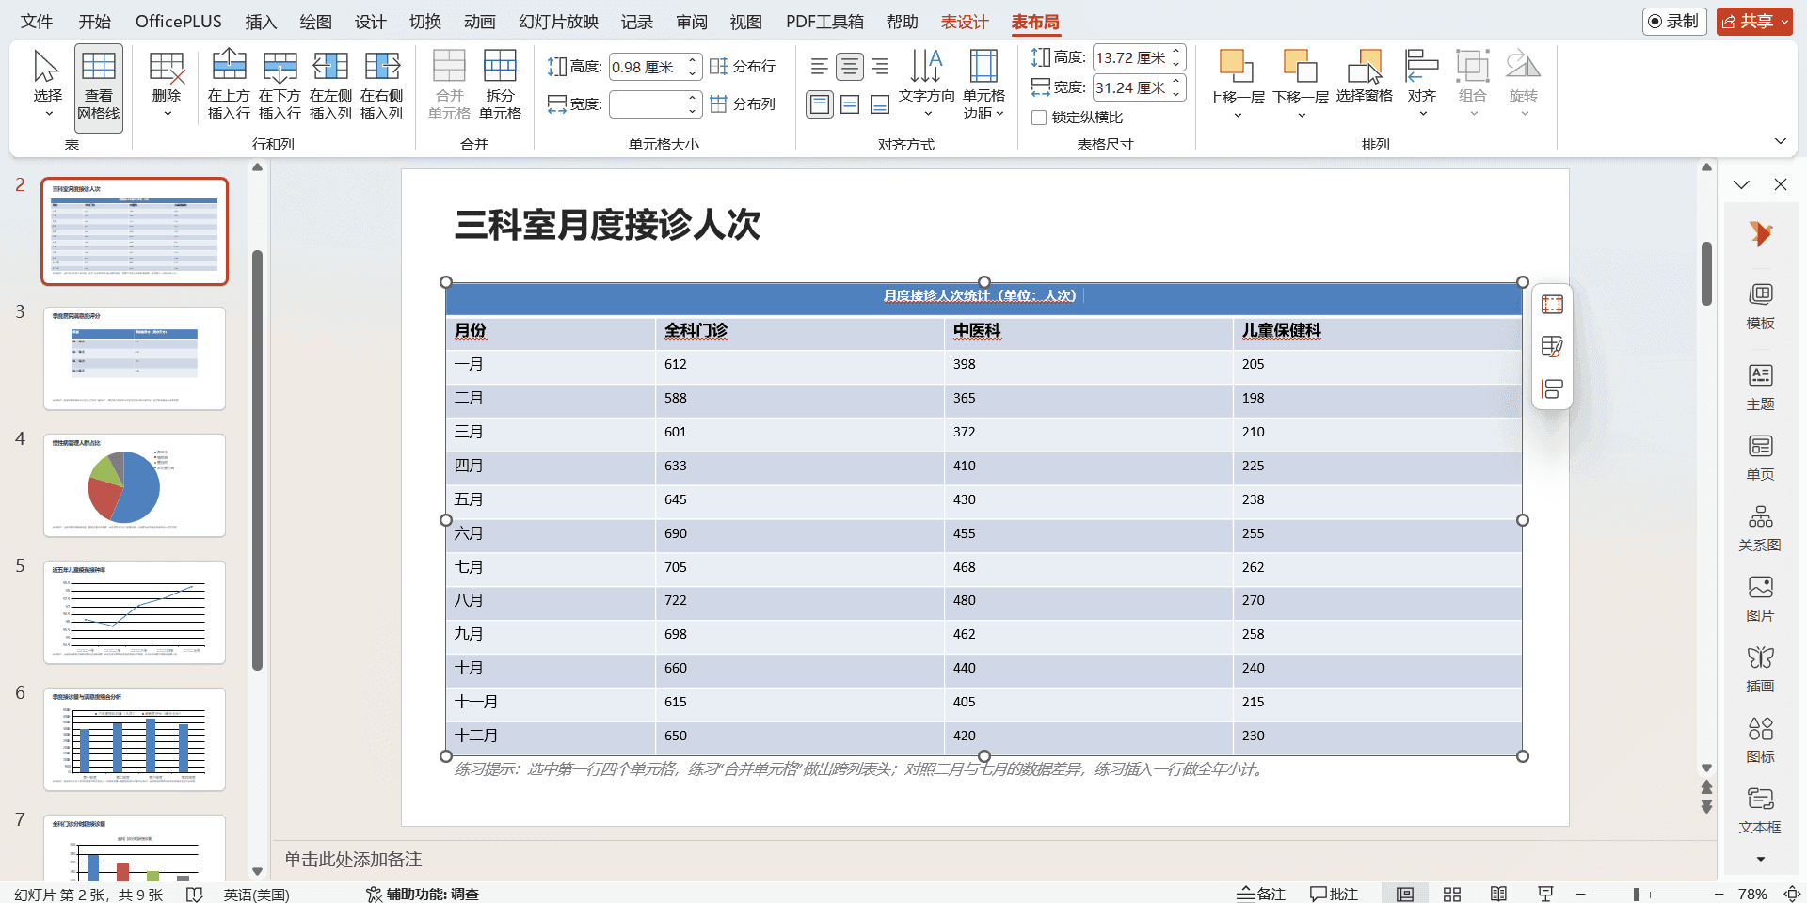Collapse the ribbon with the chevron

click(x=1781, y=141)
